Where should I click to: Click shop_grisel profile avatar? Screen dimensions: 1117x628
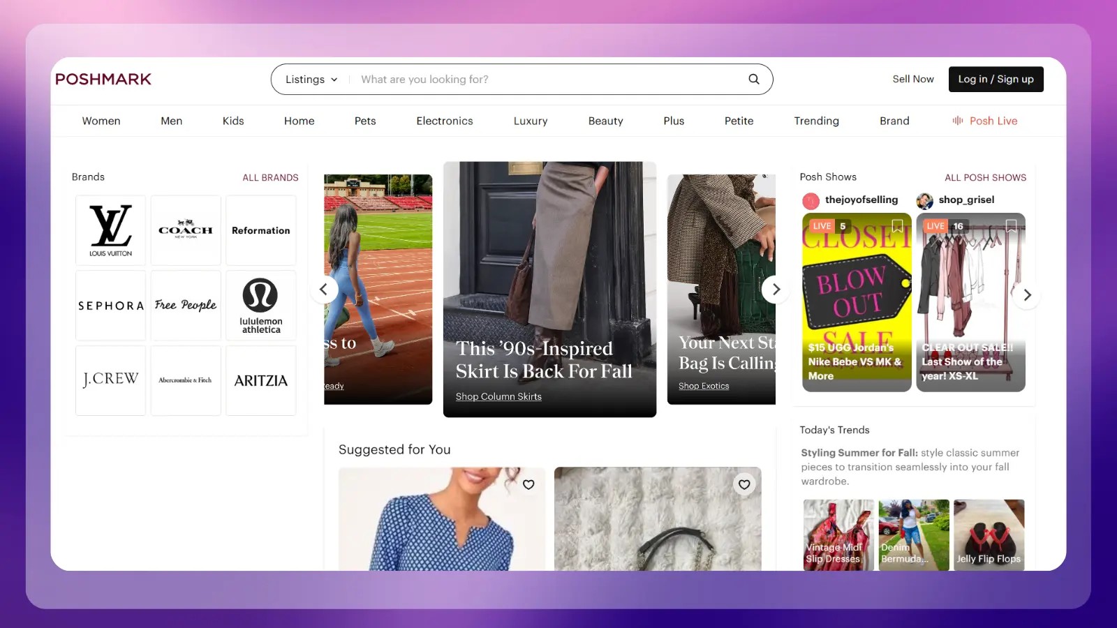click(x=924, y=201)
